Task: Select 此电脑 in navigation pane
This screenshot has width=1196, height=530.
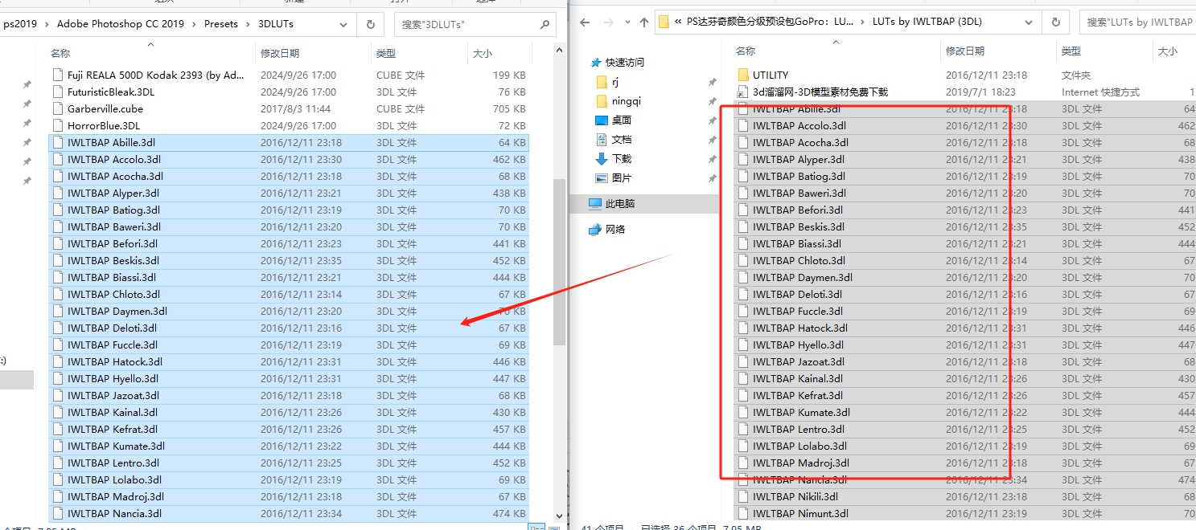Action: click(620, 204)
